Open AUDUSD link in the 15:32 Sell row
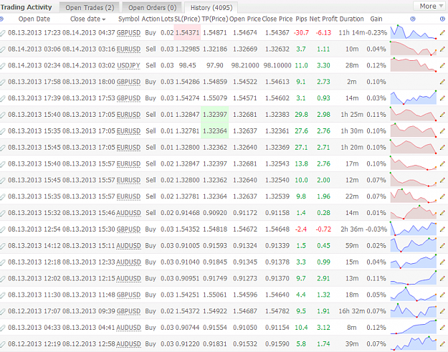448x352 pixels. [128, 213]
